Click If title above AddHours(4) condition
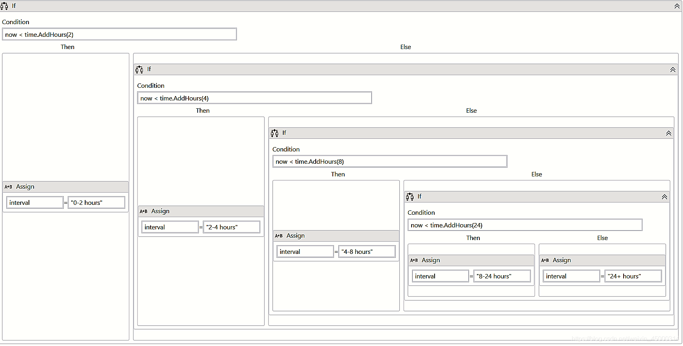 [x=149, y=69]
